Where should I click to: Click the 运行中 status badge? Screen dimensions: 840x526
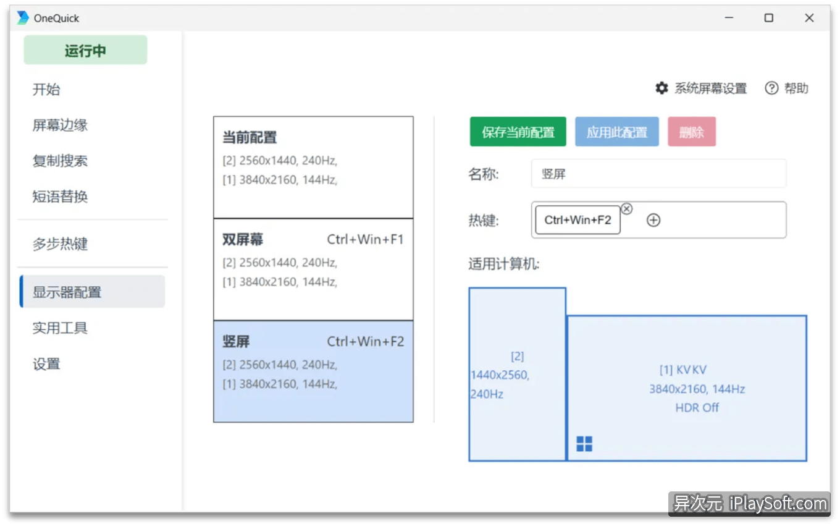point(85,49)
